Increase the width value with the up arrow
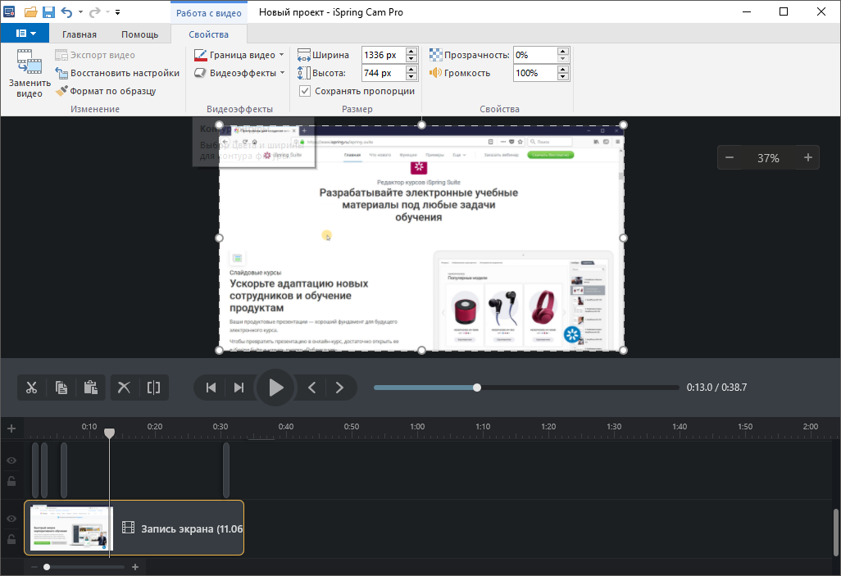 pyautogui.click(x=411, y=52)
